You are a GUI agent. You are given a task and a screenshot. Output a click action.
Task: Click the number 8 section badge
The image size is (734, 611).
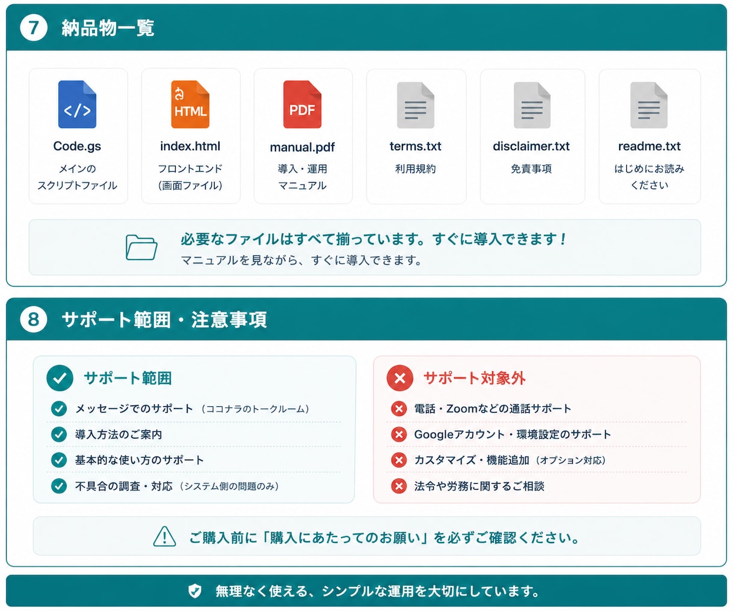pos(34,319)
